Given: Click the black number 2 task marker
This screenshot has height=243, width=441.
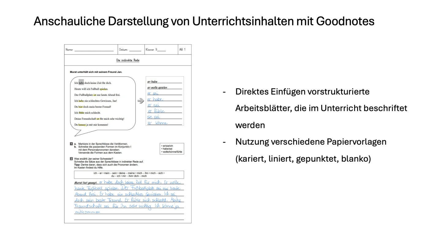Looking at the screenshot, I should [71, 159].
